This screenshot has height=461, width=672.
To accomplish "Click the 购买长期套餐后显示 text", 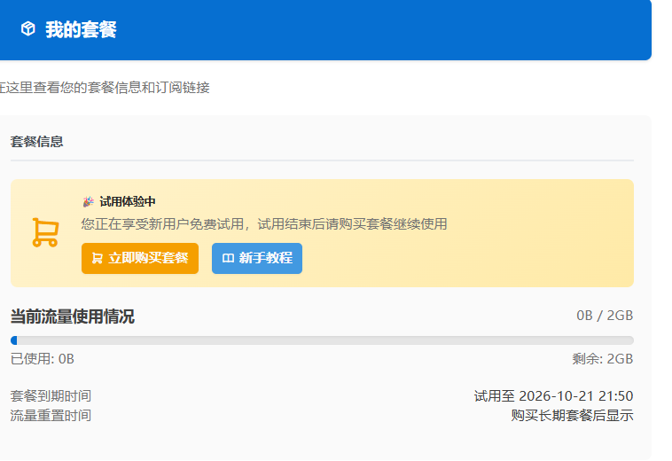I will pyautogui.click(x=572, y=416).
